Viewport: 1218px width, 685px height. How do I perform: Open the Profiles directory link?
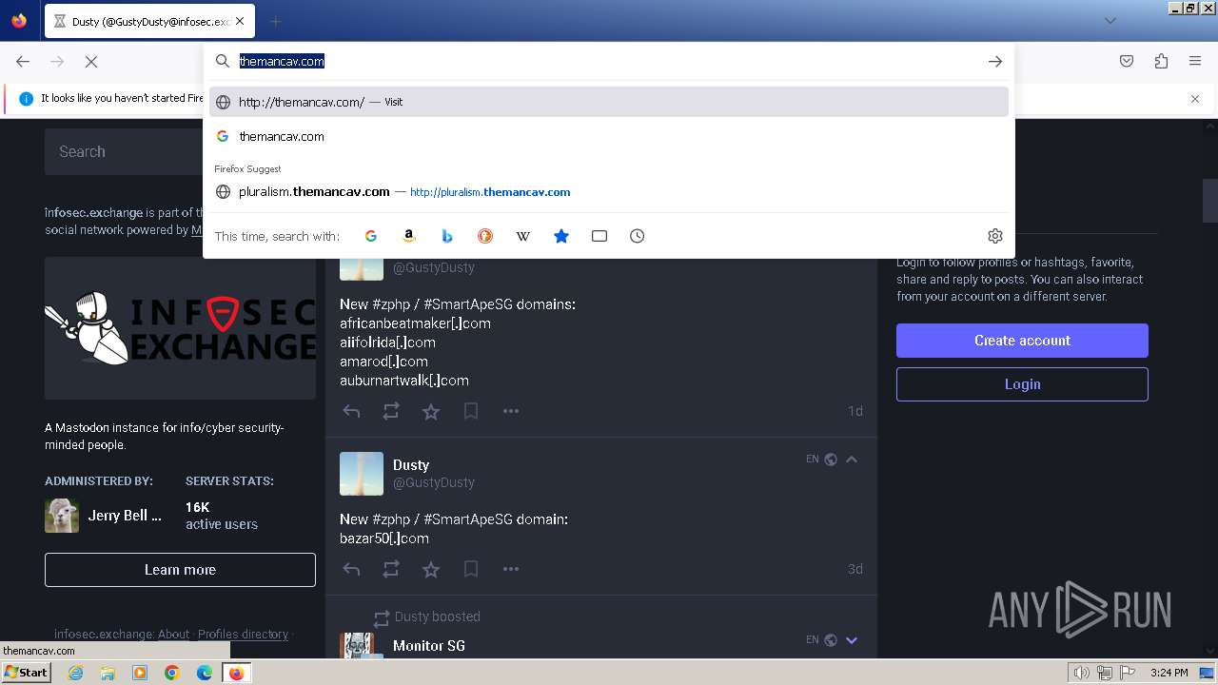(243, 635)
